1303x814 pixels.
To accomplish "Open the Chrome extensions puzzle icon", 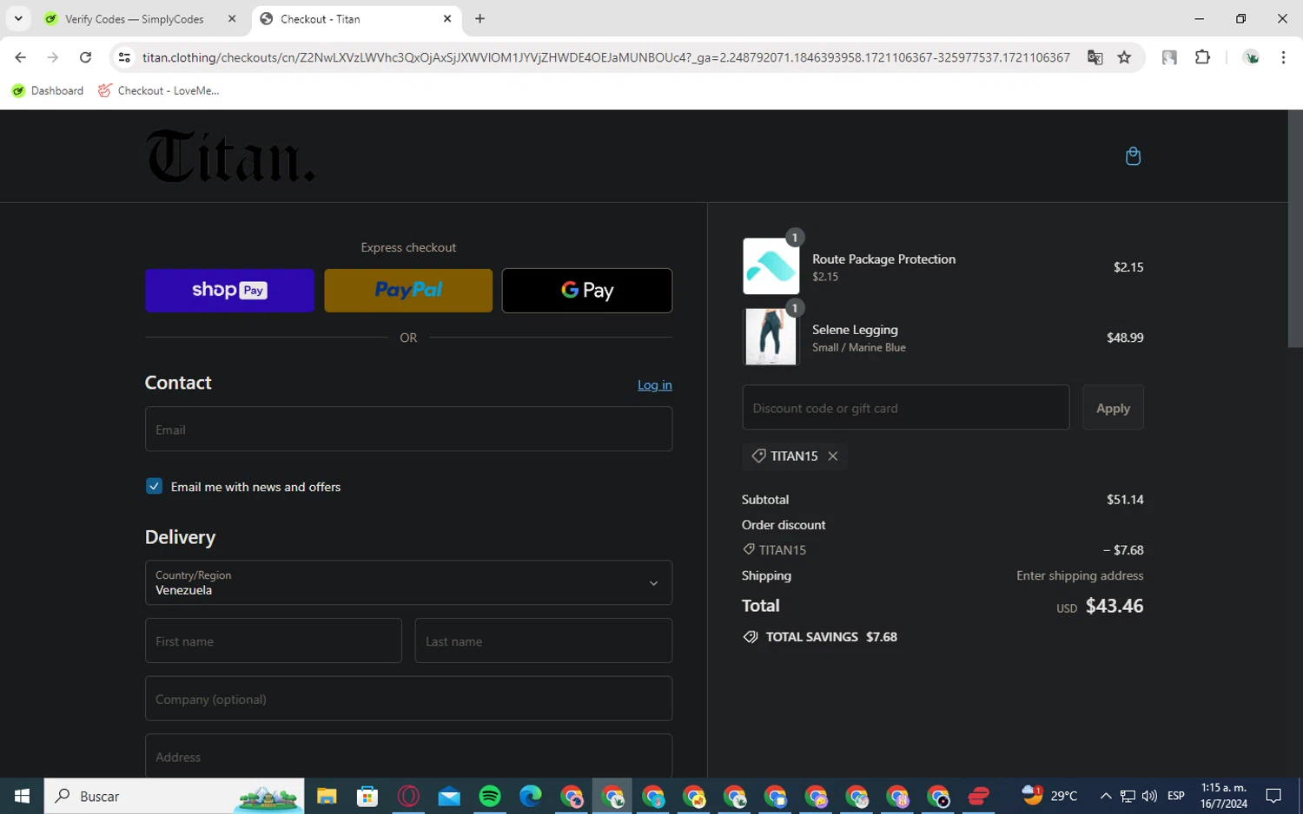I will pyautogui.click(x=1202, y=57).
